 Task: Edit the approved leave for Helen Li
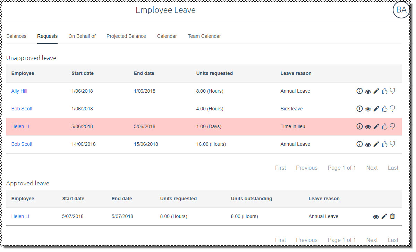click(x=384, y=216)
